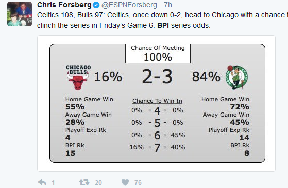This screenshot has width=288, height=188.
Task: Click the Chance Of Meeting 100% box
Action: coord(158,53)
